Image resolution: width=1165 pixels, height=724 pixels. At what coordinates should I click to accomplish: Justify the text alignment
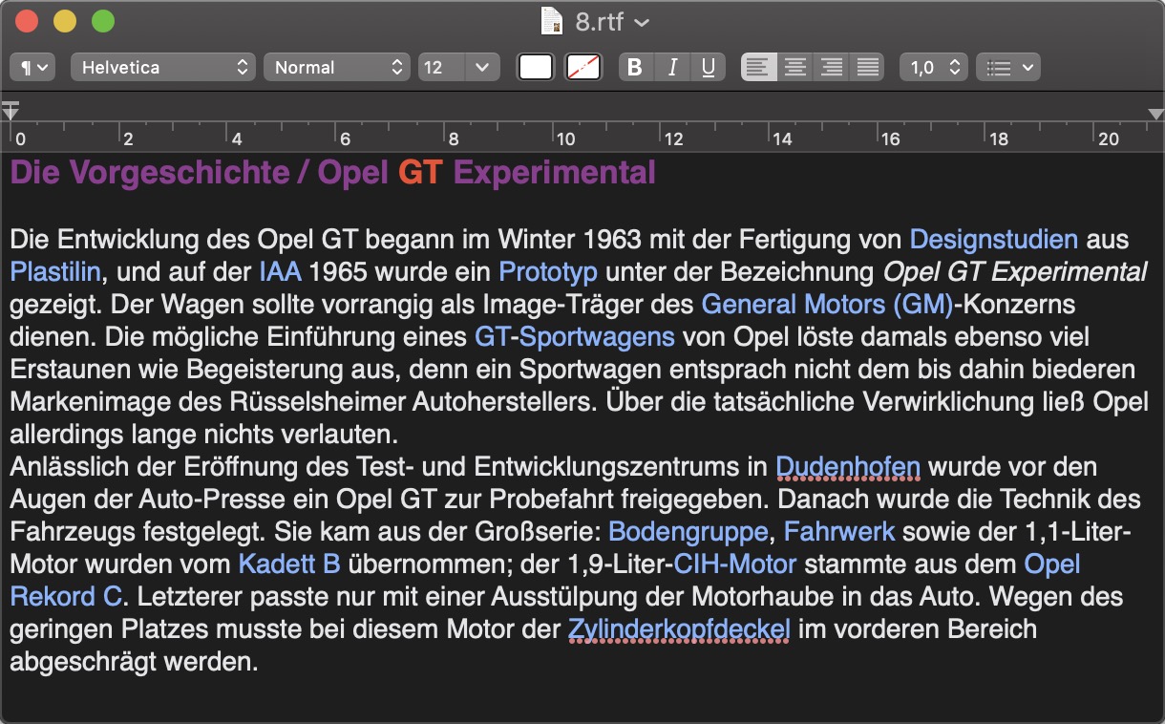click(x=868, y=67)
